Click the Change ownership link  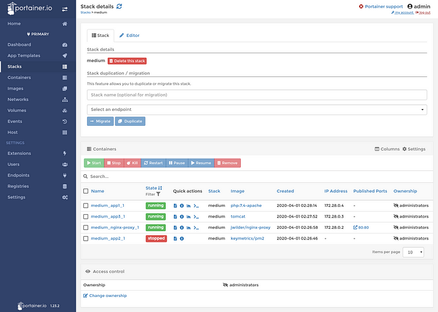tap(105, 296)
